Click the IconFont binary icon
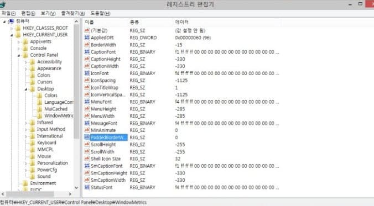374x206 pixels. [x=87, y=73]
